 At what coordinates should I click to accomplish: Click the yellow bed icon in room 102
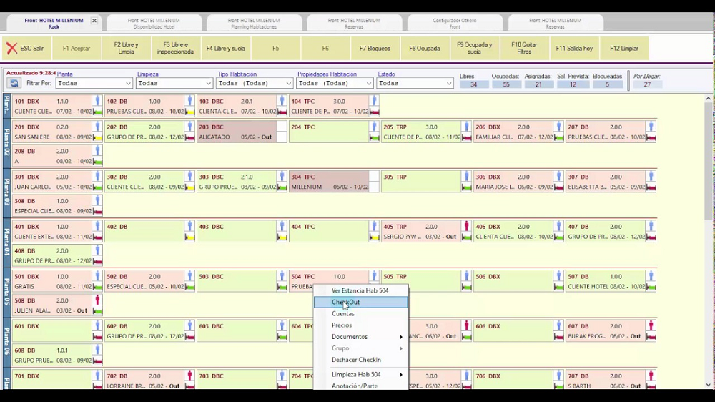click(189, 112)
